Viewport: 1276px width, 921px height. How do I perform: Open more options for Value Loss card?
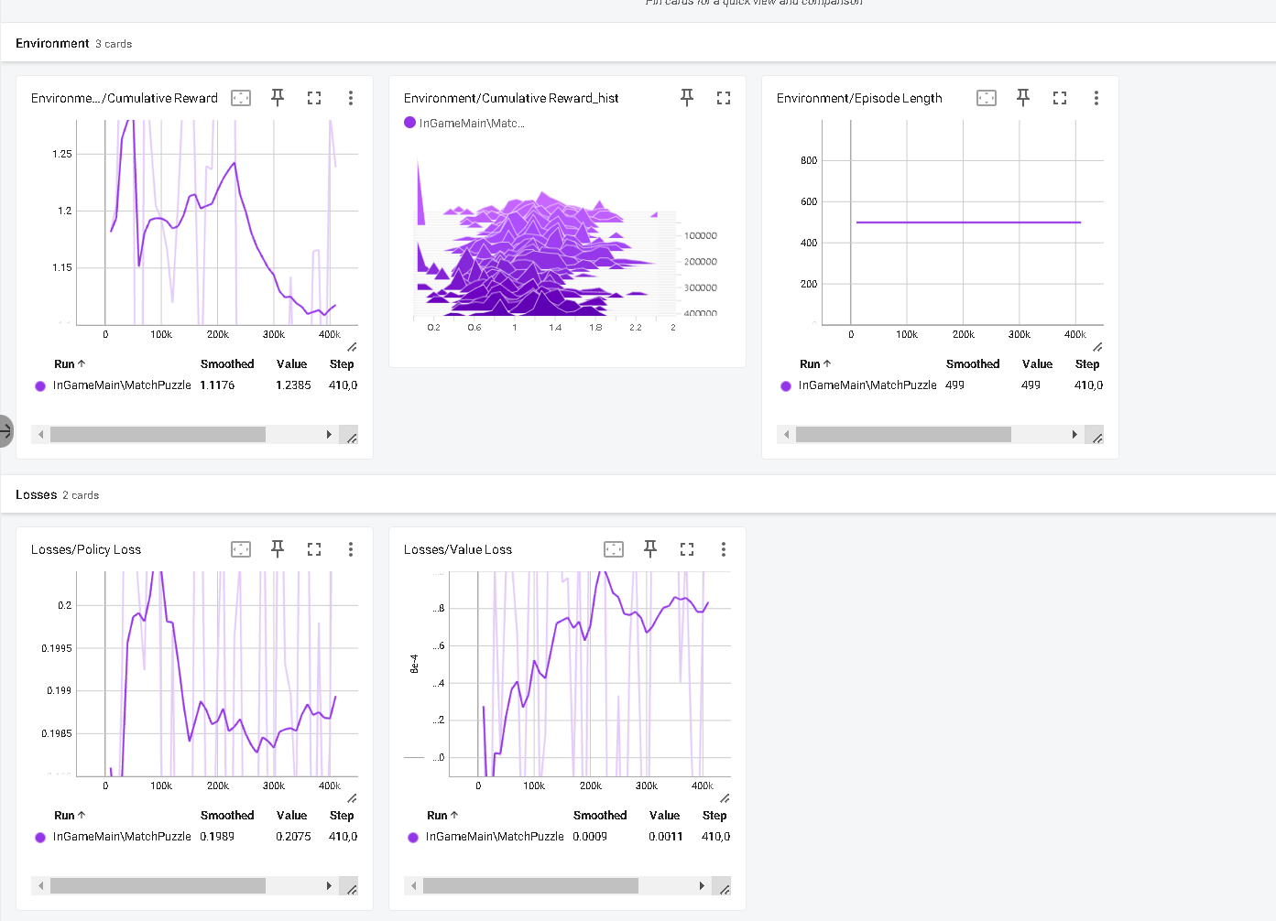pos(724,549)
